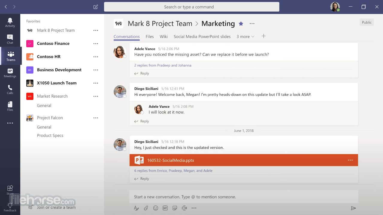Open the 160532-SocialMedia.pptx attachment

point(171,160)
